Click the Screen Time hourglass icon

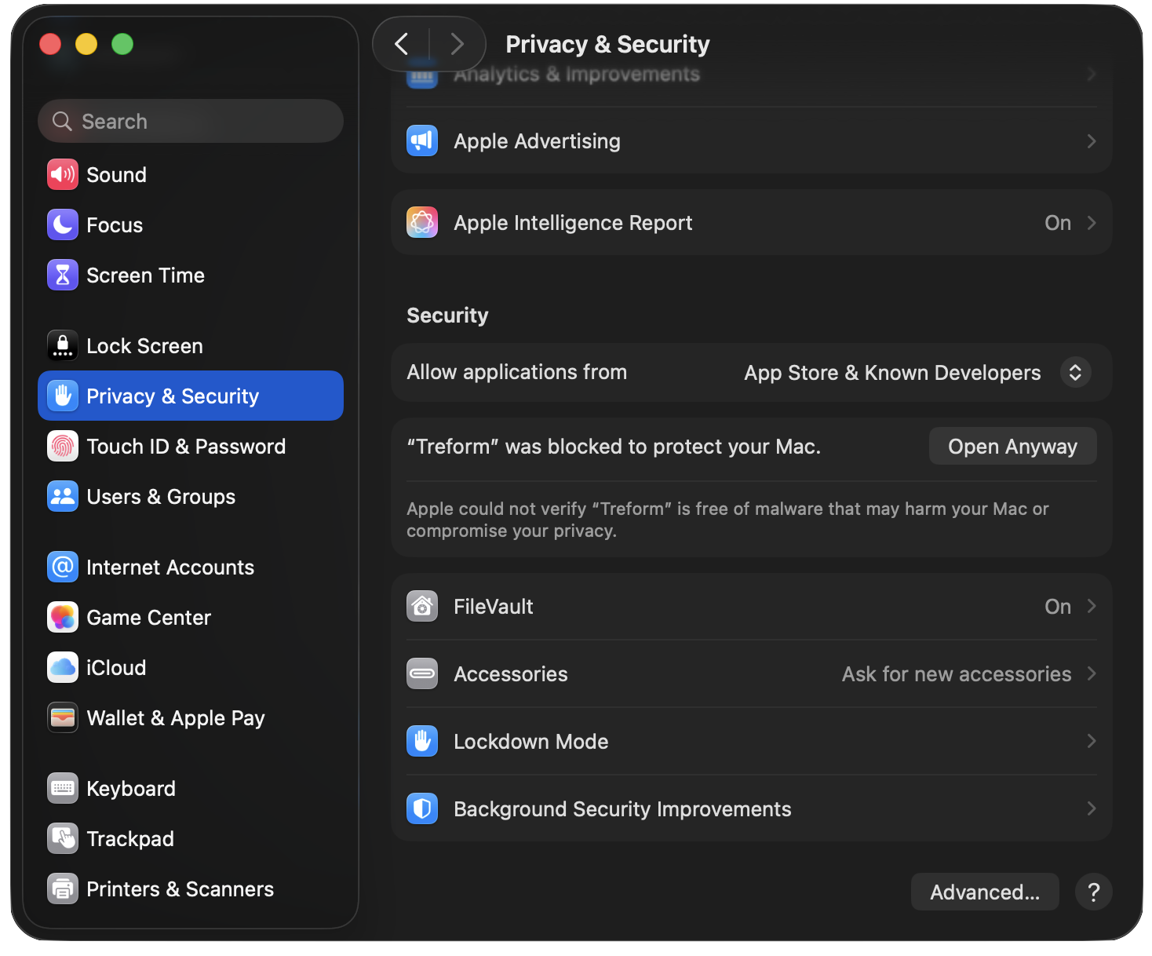[x=63, y=275]
